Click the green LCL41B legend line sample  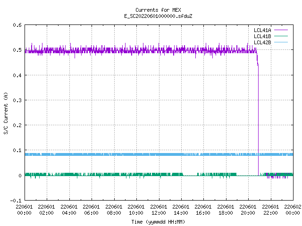click(x=281, y=36)
